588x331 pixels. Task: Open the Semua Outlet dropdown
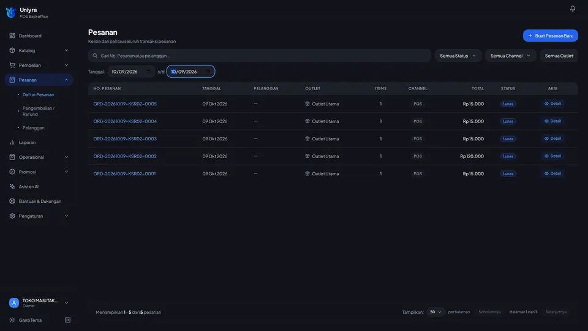pos(559,56)
